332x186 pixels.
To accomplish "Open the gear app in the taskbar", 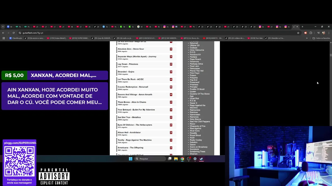I will (195, 159).
